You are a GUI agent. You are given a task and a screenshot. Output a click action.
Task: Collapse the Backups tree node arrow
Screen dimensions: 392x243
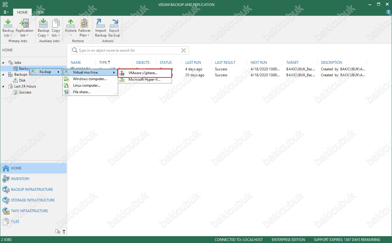click(3, 74)
